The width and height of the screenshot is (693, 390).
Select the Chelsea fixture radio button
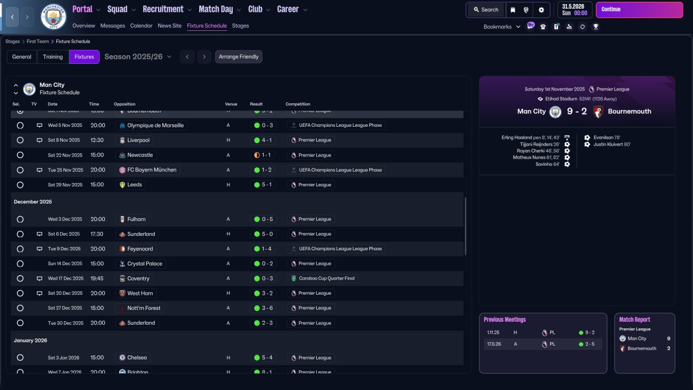coord(20,357)
